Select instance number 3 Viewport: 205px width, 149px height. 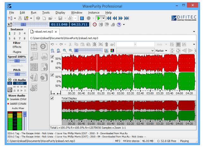(x=20, y=33)
